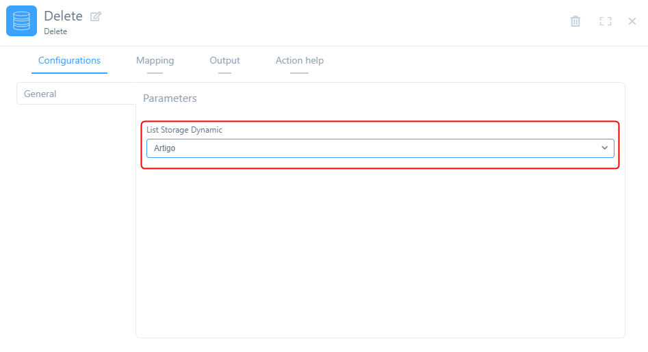Viewport: 648px width, 352px height.
Task: Click the underline indicator beneath Output
Action: pyautogui.click(x=224, y=72)
